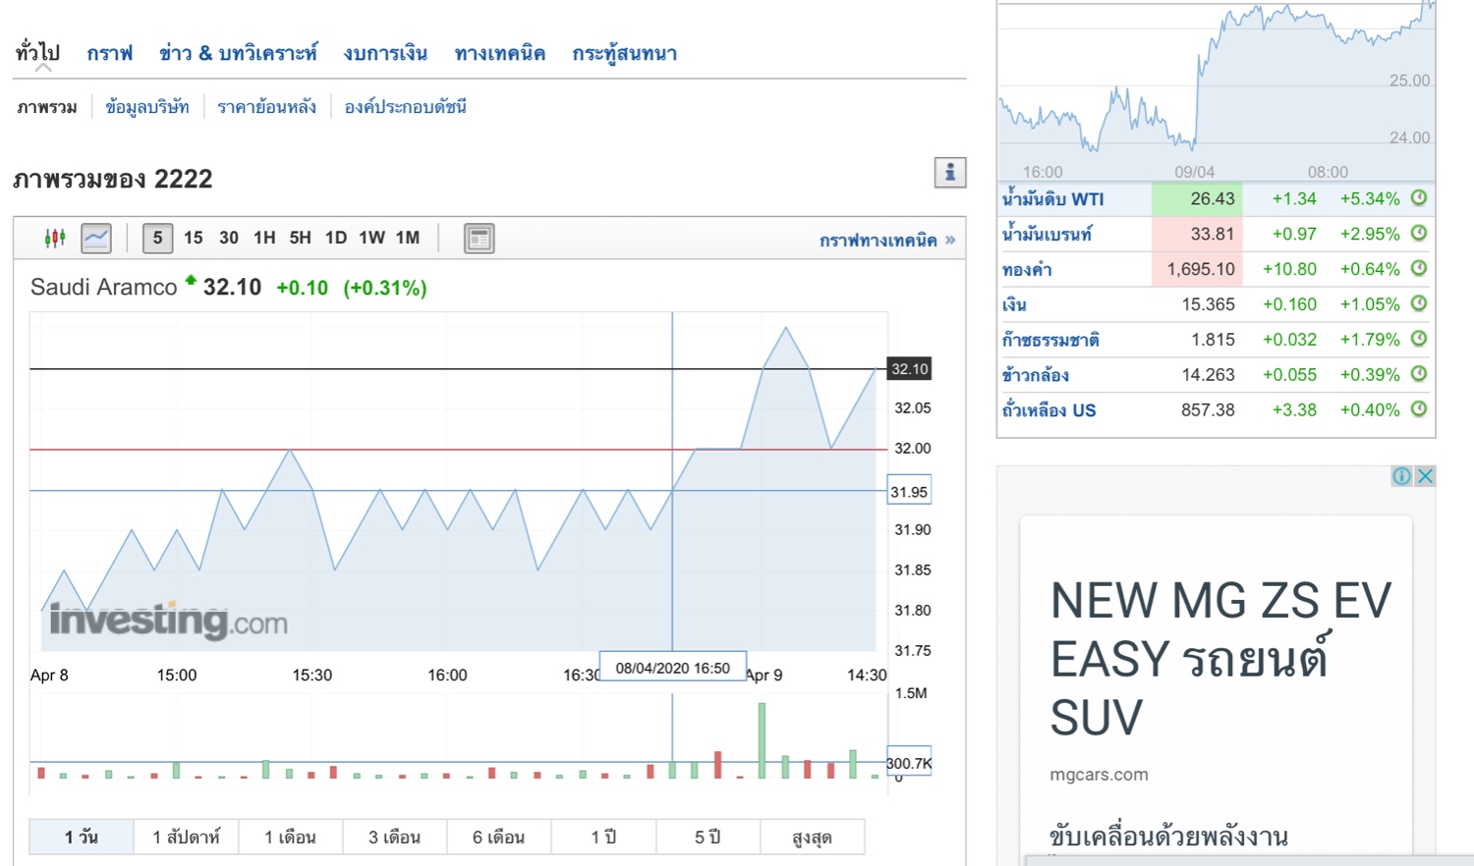The width and height of the screenshot is (1474, 866).
Task: Click the clock icon in US soybeans row
Action: coord(1419,409)
